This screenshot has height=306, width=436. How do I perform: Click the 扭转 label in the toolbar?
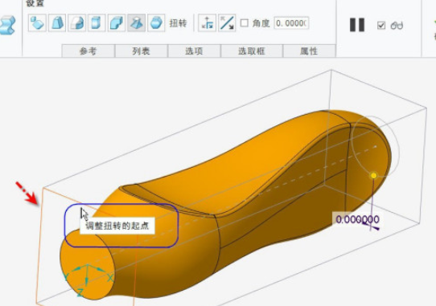[x=178, y=23]
